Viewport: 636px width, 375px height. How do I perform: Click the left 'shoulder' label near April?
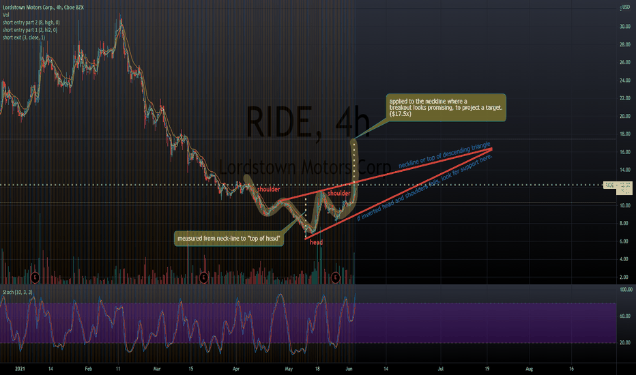point(268,190)
